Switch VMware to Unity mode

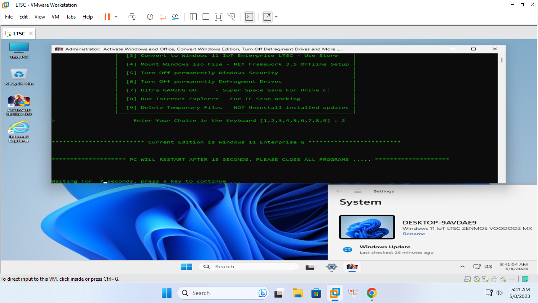231,17
